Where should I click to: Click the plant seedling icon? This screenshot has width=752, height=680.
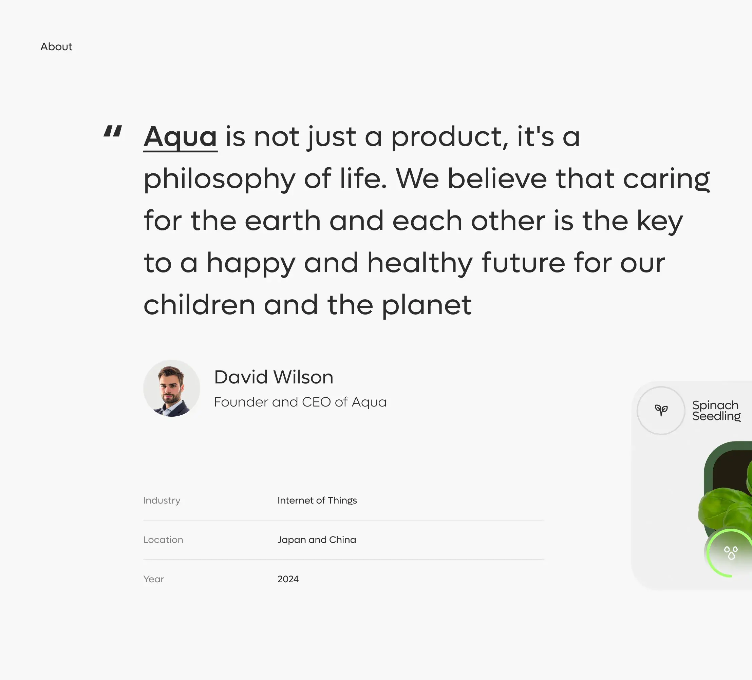tap(661, 410)
